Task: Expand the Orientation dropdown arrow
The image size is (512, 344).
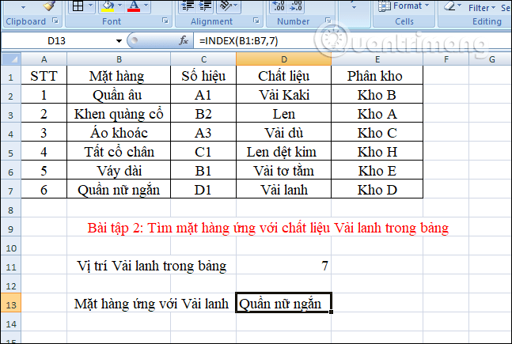Action: click(236, 6)
